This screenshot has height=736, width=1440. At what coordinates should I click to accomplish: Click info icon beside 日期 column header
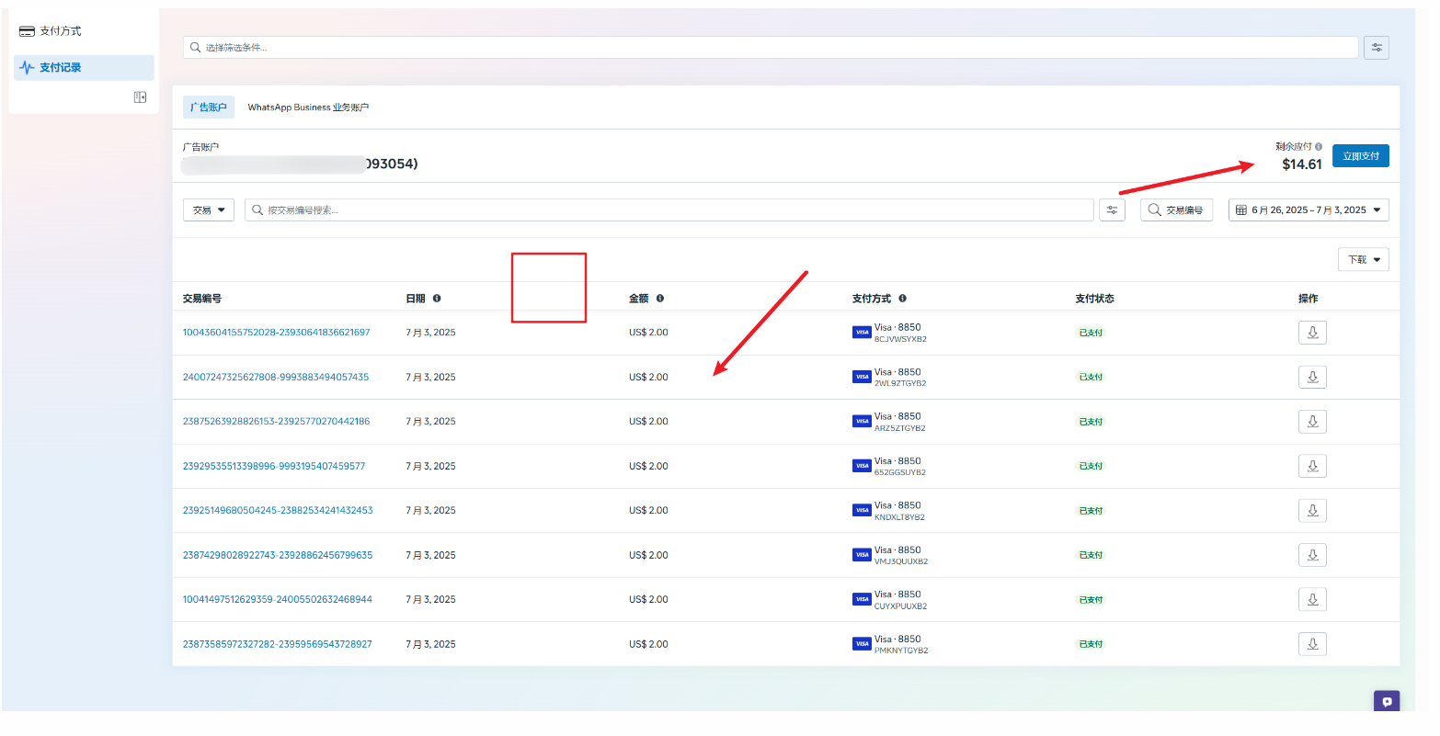437,299
